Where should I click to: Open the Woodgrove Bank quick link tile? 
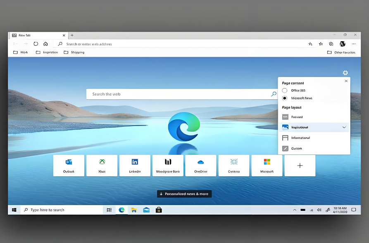pyautogui.click(x=168, y=165)
